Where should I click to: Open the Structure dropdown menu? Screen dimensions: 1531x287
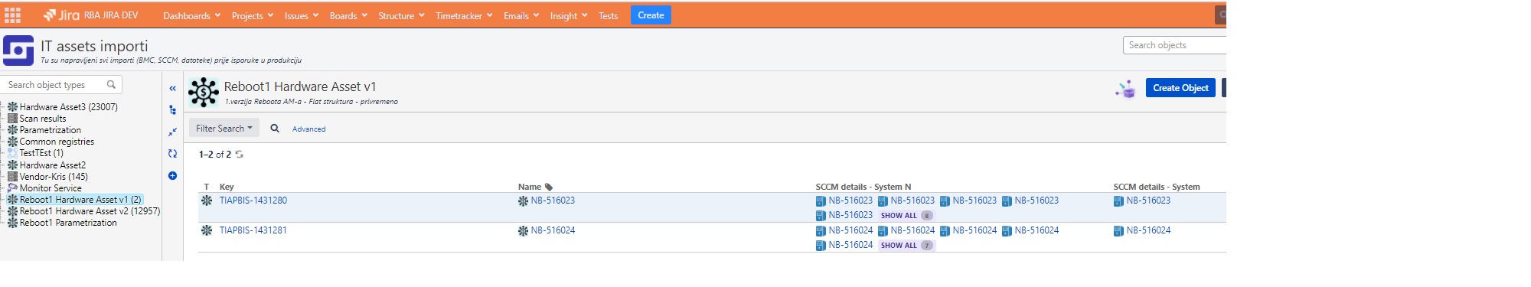click(x=401, y=16)
